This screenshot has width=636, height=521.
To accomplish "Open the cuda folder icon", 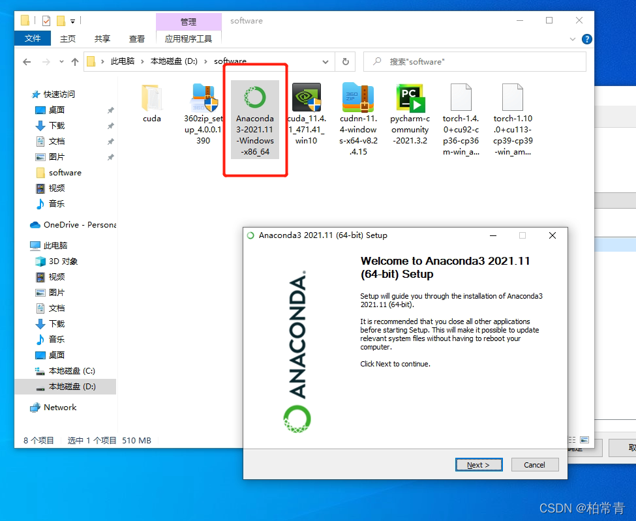I will (152, 97).
